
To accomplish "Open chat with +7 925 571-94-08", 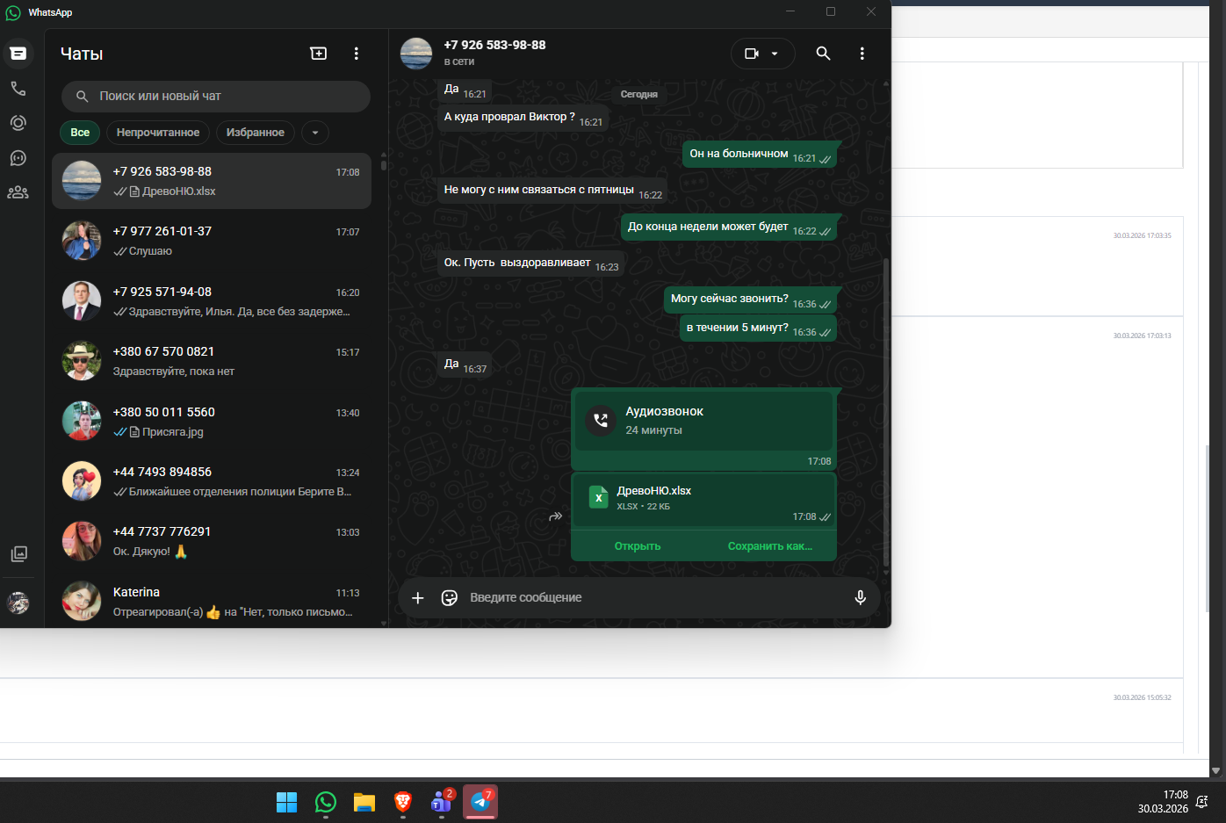I will click(212, 301).
